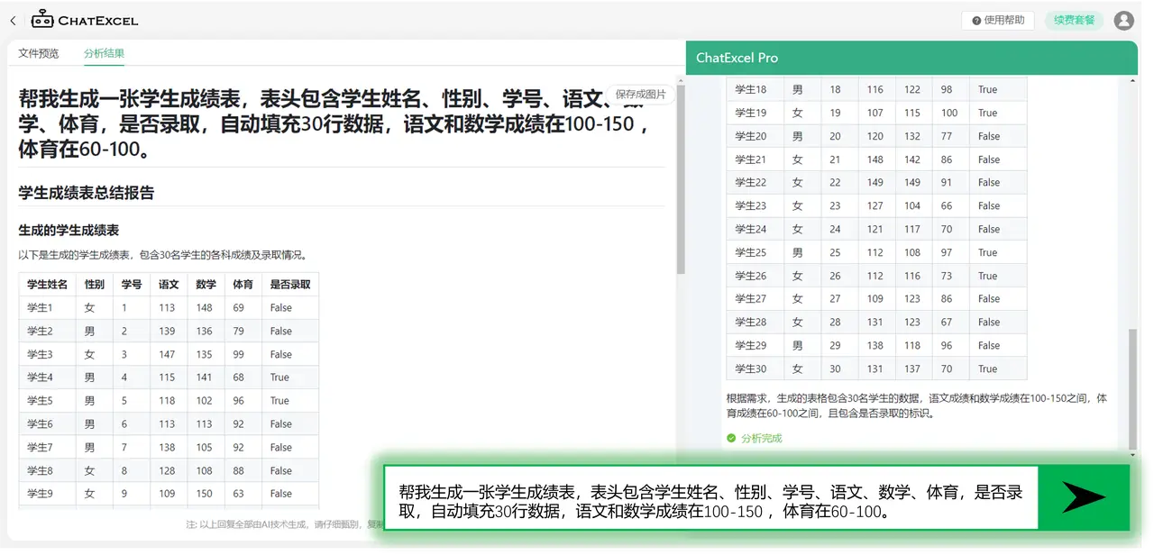Viewport: 1154px width, 555px height.
Task: Select 学生7 cell in left table
Action: [47, 447]
